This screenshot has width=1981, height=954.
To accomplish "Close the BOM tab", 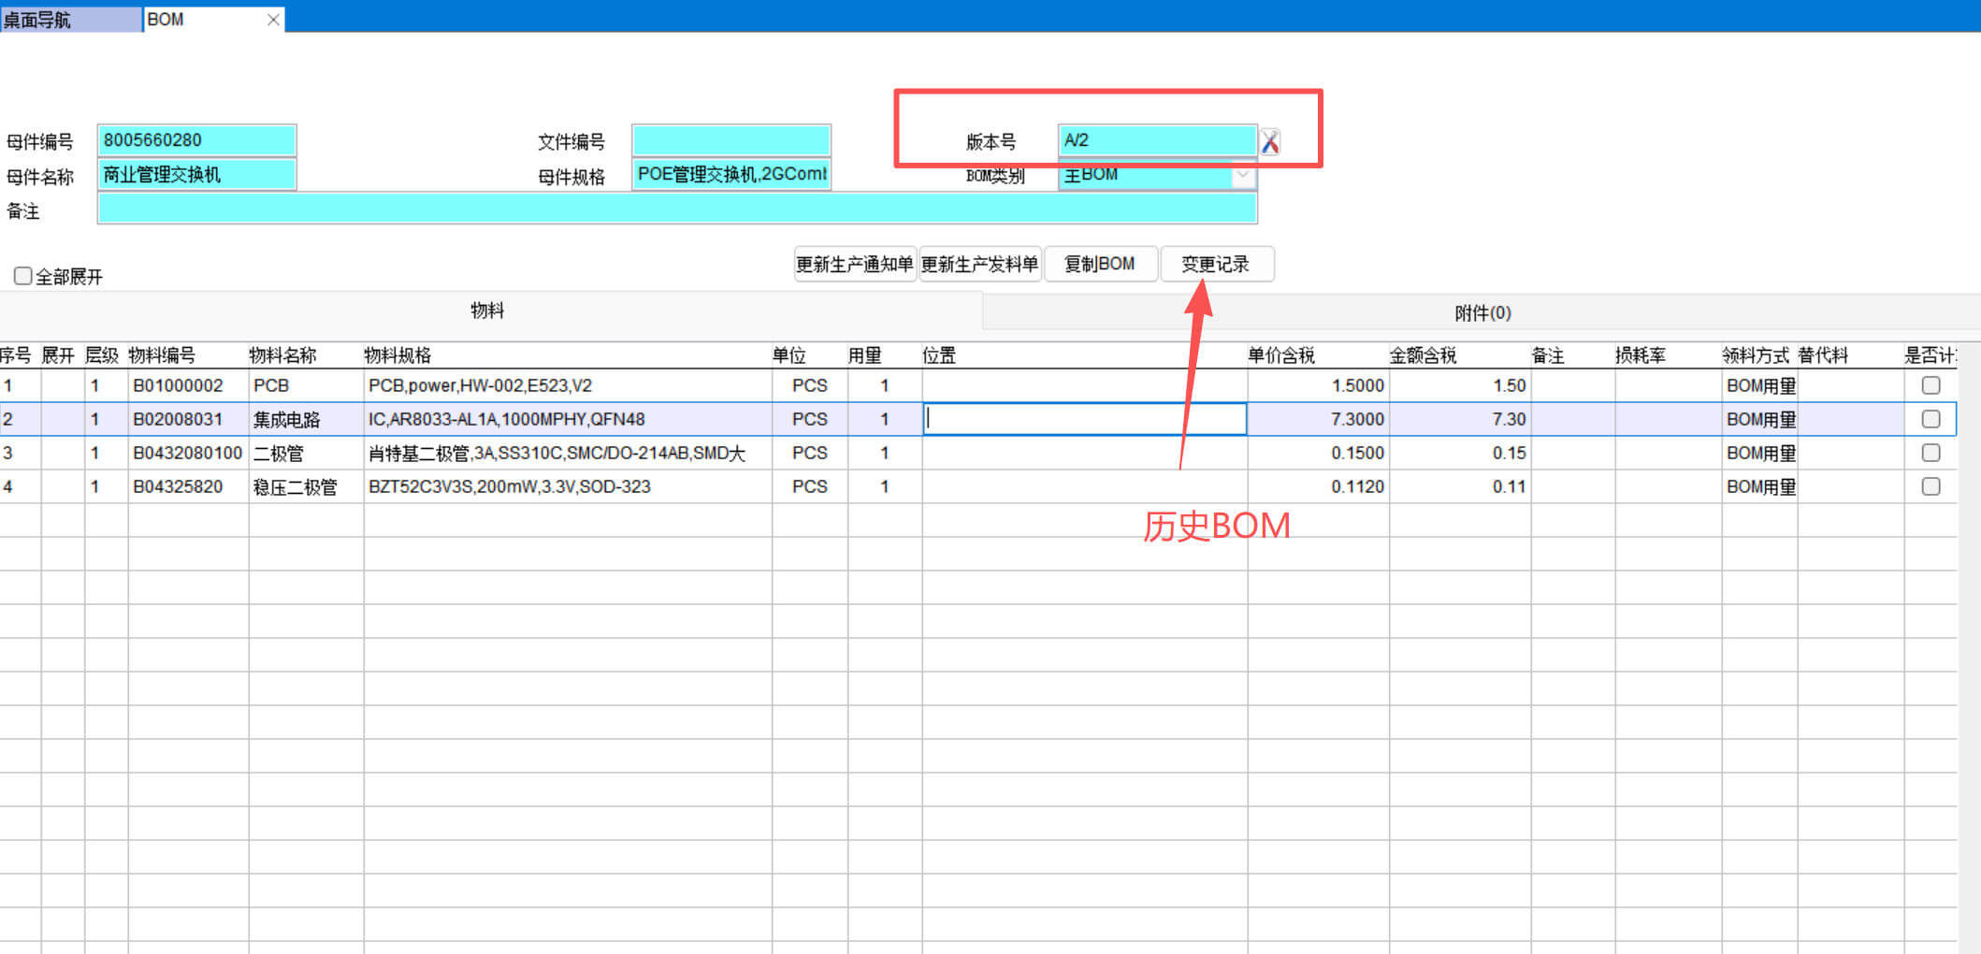I will pos(273,20).
